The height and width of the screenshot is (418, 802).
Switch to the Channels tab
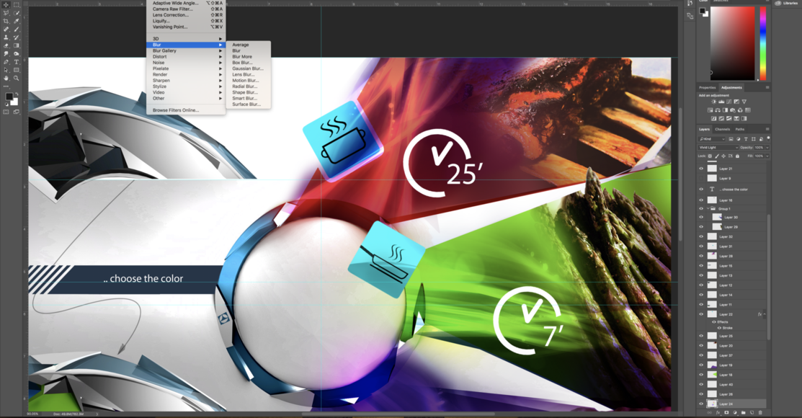click(x=722, y=129)
